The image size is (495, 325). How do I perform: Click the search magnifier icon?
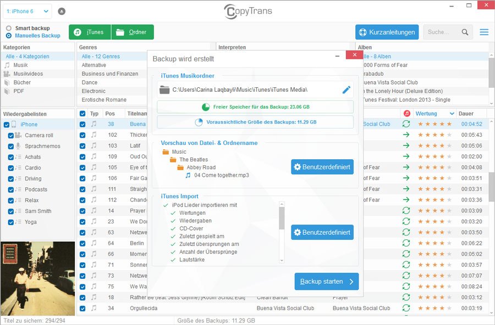(x=465, y=32)
